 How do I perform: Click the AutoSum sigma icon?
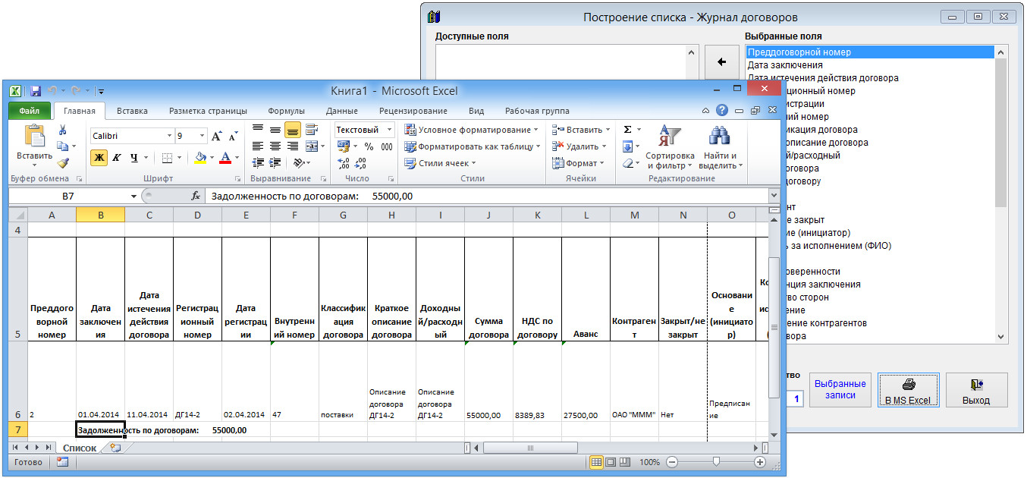tap(627, 130)
